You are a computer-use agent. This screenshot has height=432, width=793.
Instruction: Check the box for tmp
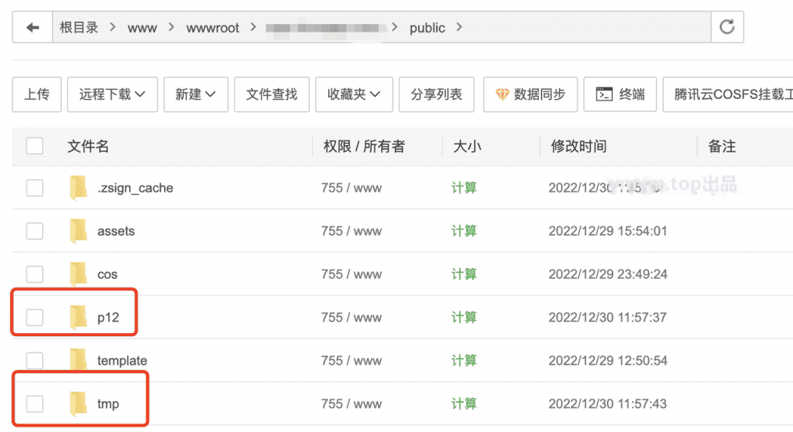[x=34, y=403]
